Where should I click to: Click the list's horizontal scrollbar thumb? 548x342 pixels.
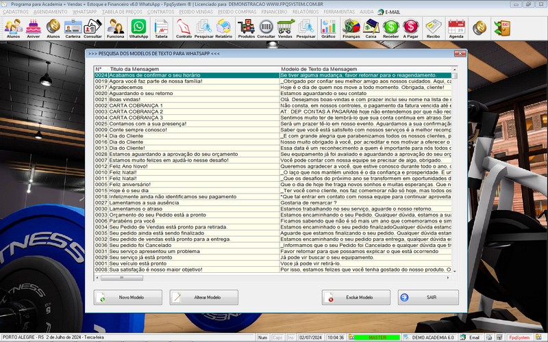point(122,278)
